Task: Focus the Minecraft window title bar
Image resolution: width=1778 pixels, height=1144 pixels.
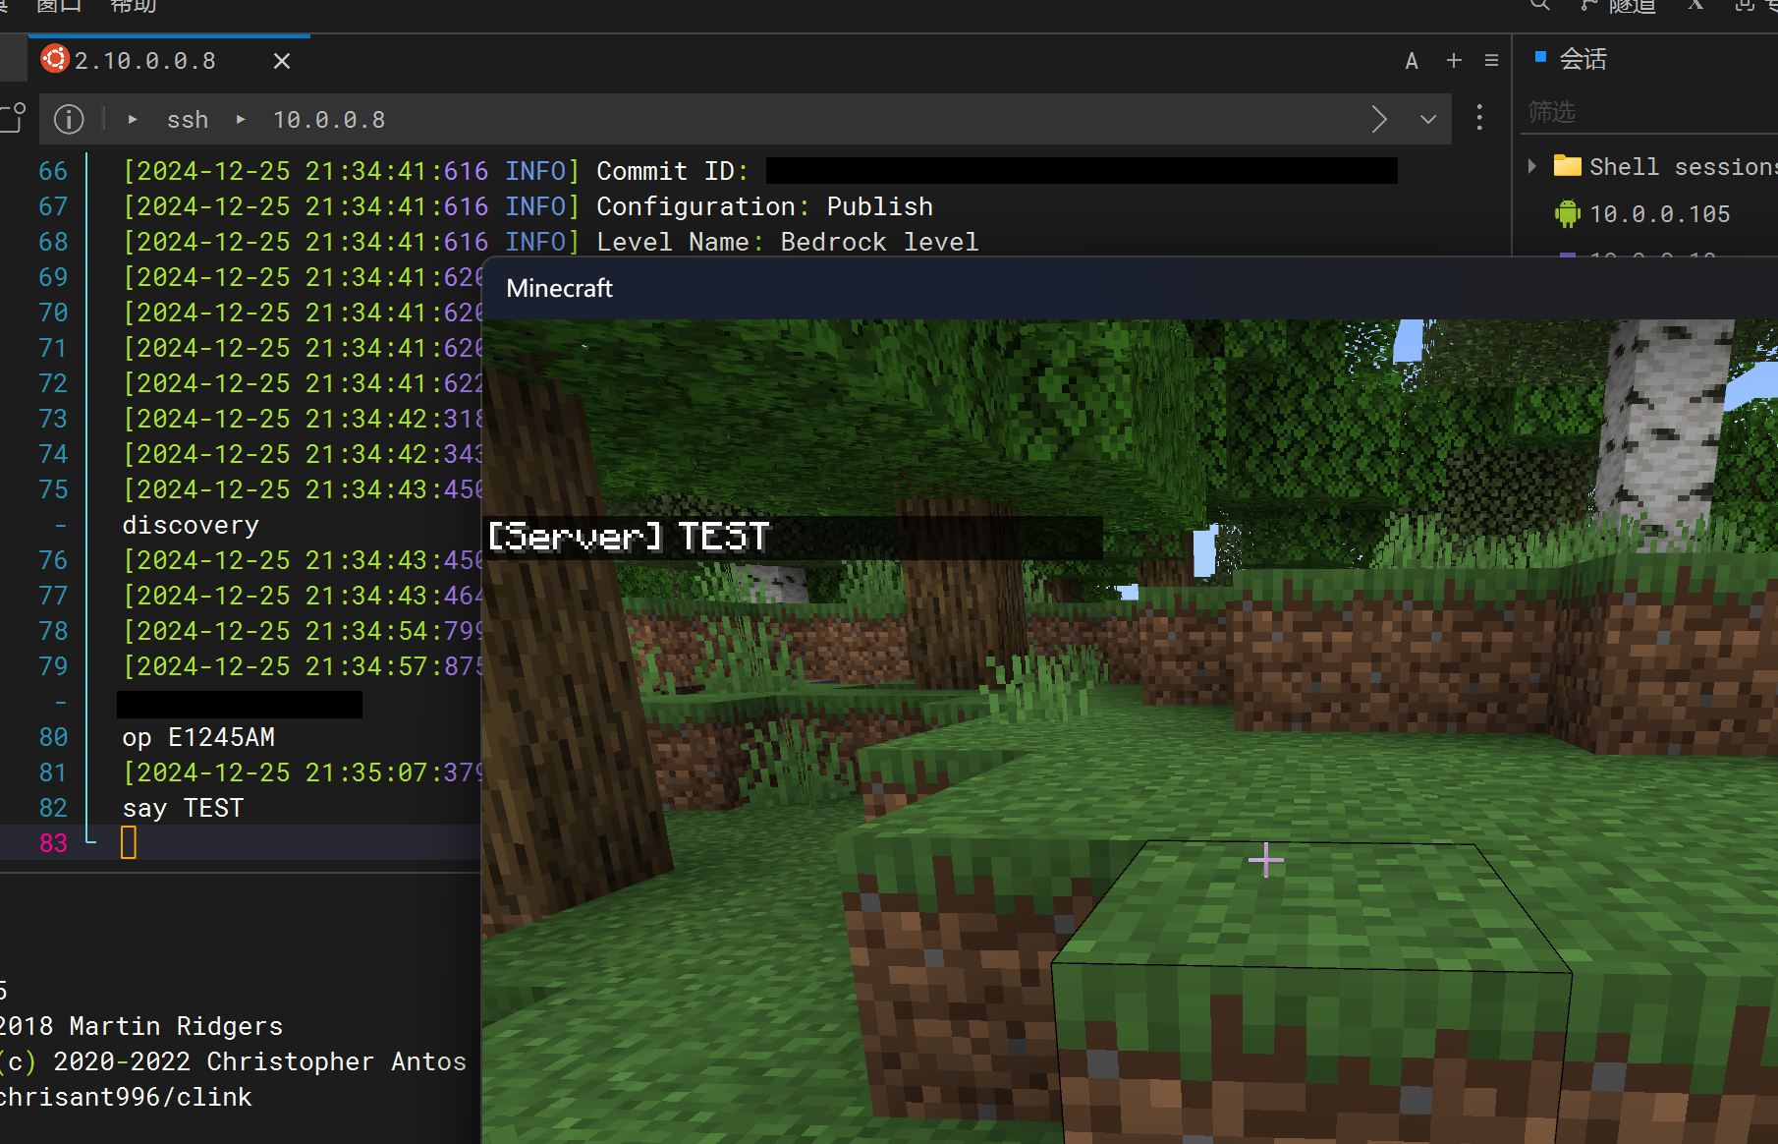Action: click(1130, 288)
